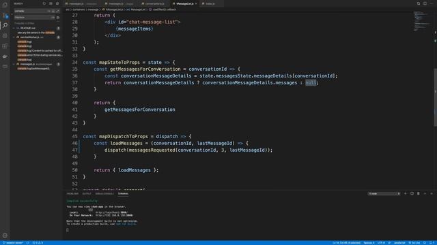This screenshot has width=437, height=245.
Task: Open the 'console.error(Error during service' search result
Action: [40, 55]
